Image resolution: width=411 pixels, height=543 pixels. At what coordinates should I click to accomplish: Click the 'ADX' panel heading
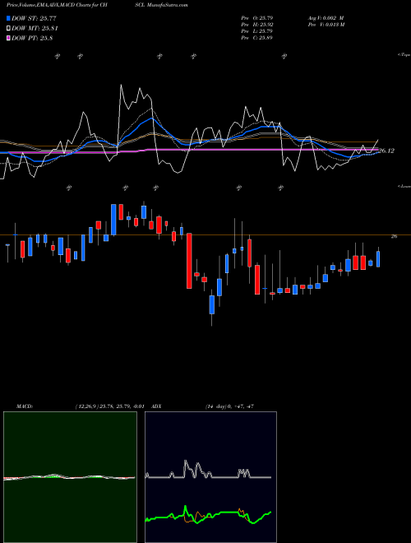coord(156,406)
